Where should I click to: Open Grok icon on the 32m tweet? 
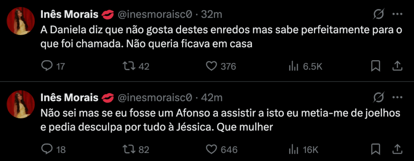[378, 15]
